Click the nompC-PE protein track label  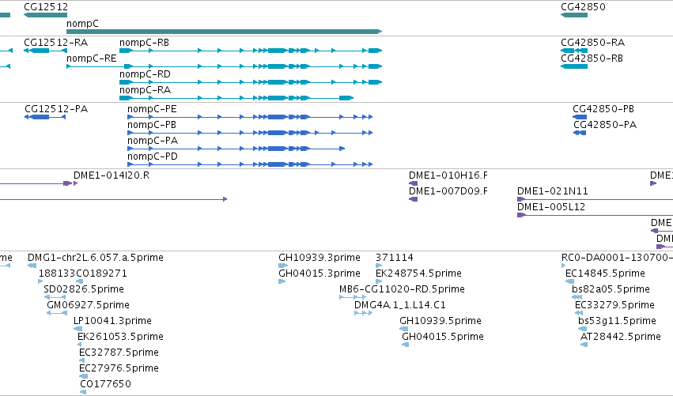click(152, 109)
